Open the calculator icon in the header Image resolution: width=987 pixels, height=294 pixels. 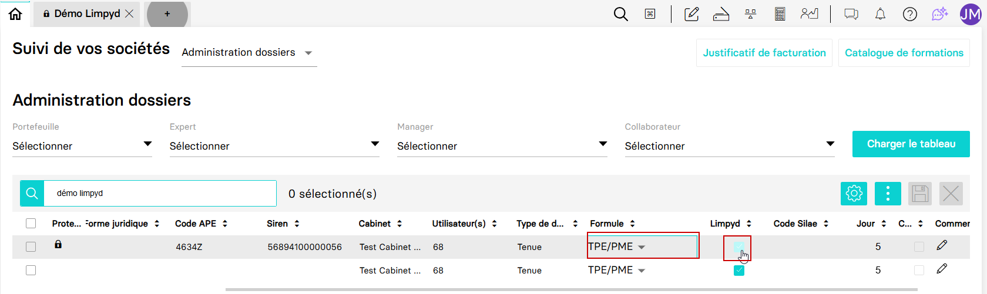pyautogui.click(x=780, y=13)
